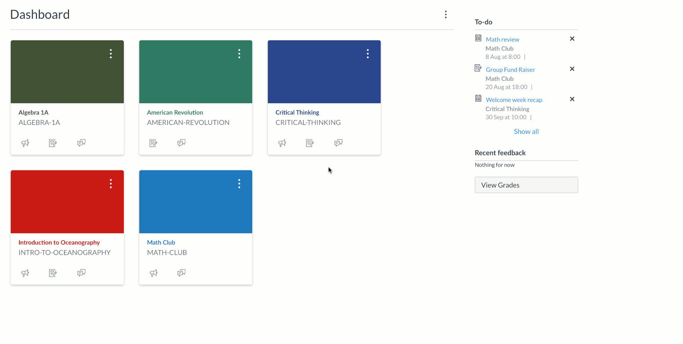Dismiss Group Fund Raiser to-do item

click(x=572, y=69)
